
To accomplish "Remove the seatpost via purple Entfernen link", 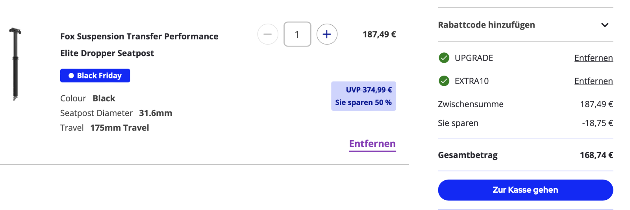I will point(372,144).
